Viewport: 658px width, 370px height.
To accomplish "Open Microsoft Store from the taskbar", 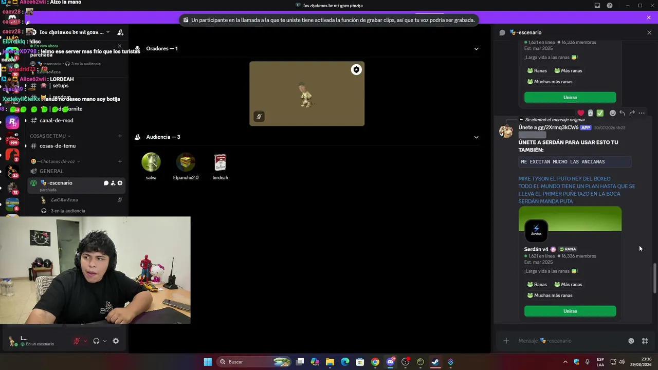I will pyautogui.click(x=360, y=362).
